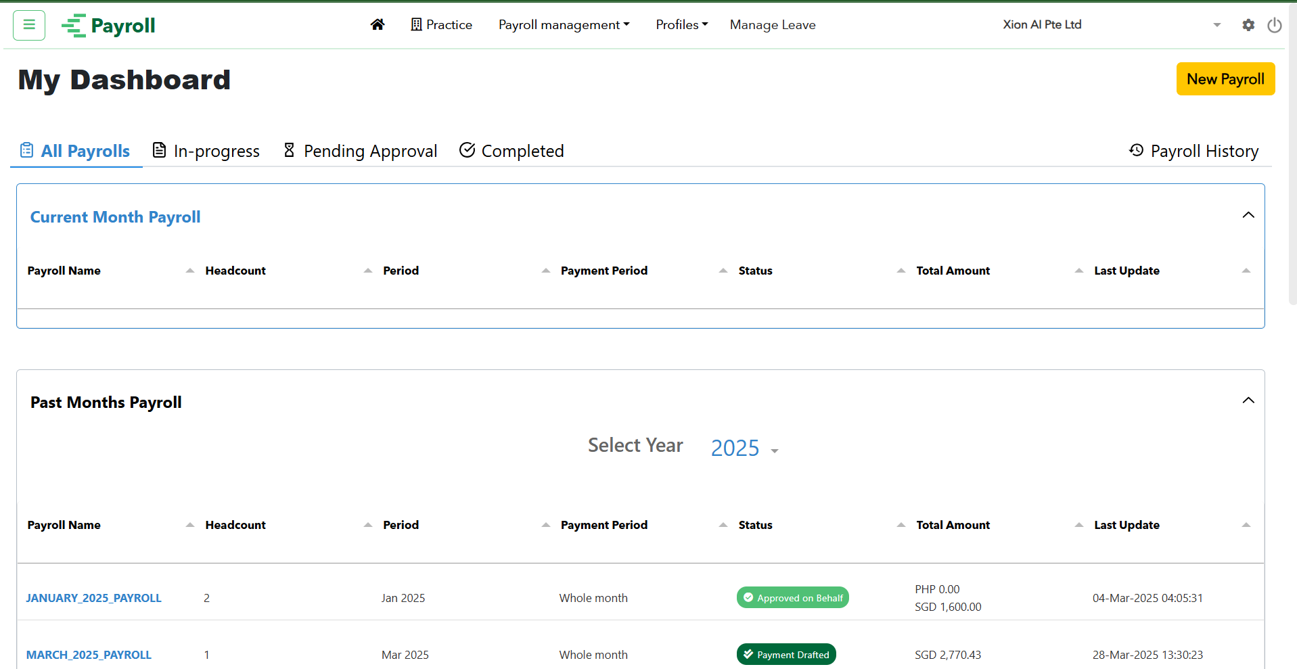Click the '04-Mar-2025 04:05:31' timestamp
The height and width of the screenshot is (669, 1297).
pos(1147,598)
